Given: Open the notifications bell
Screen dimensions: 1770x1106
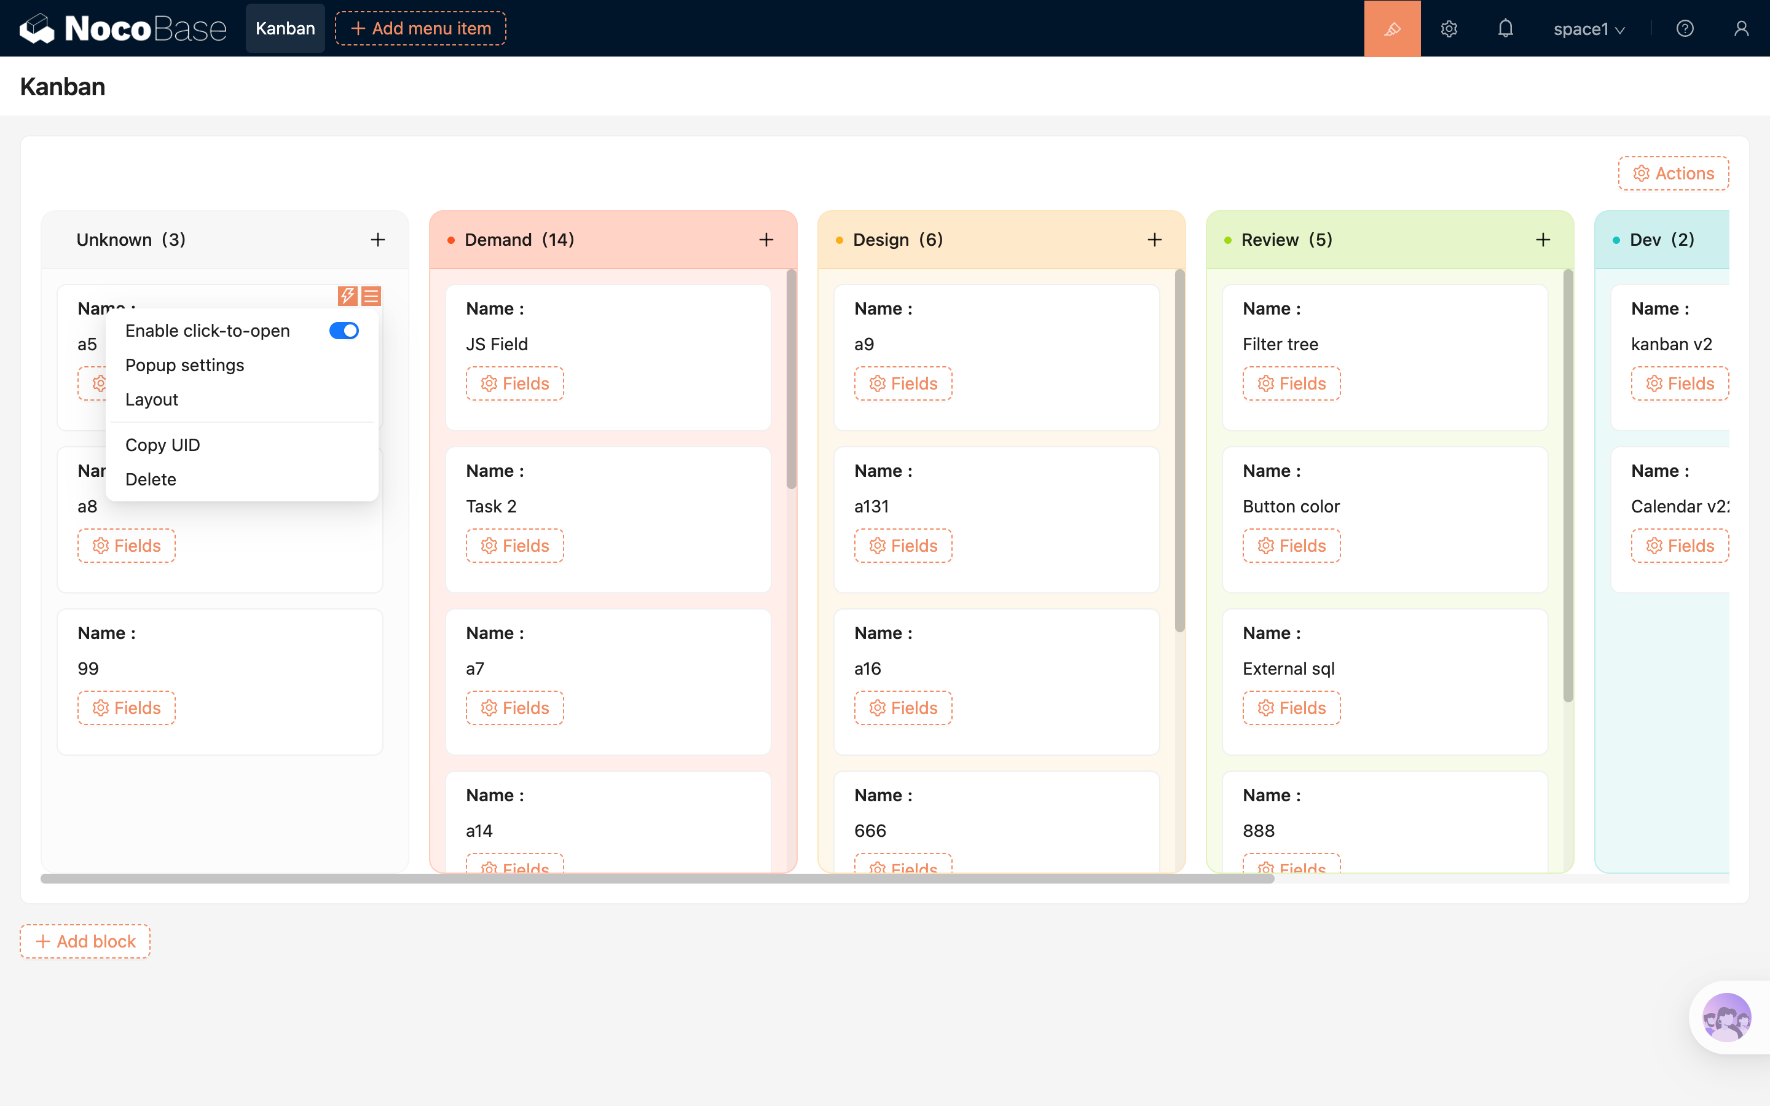Looking at the screenshot, I should click(x=1505, y=28).
